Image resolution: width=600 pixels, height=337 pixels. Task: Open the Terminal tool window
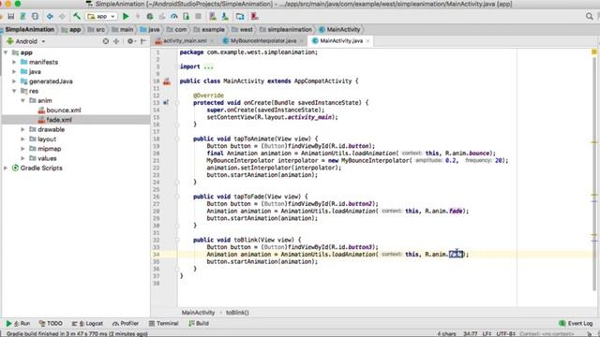pos(163,323)
